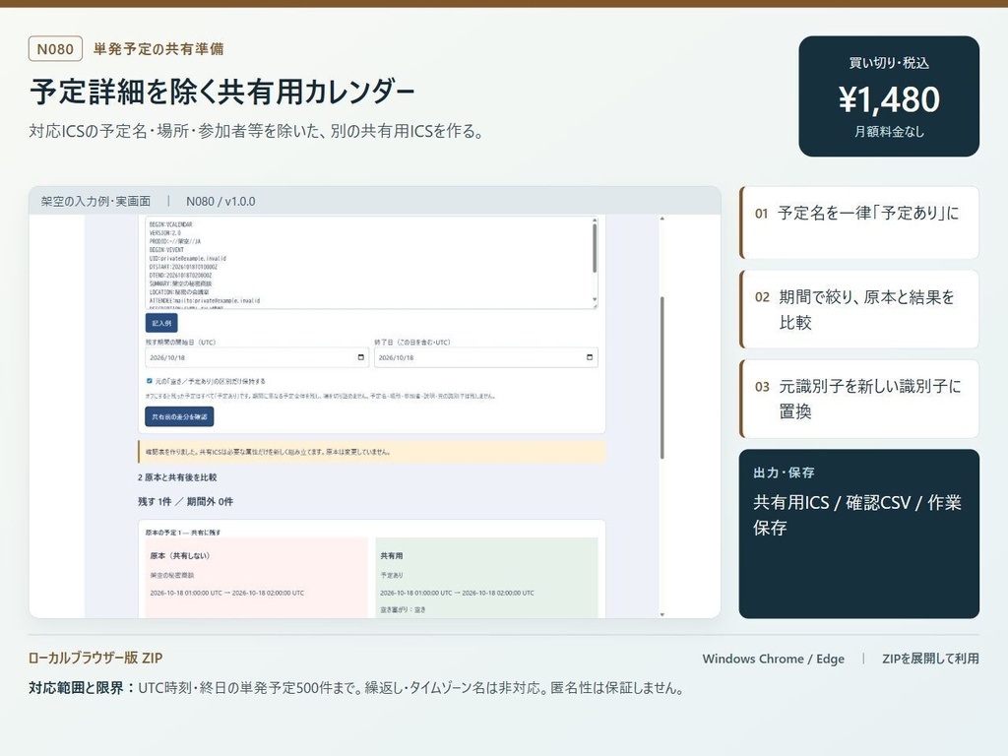Click the text area scroll-down arrow
Viewport: 1008px width, 756px height.
[595, 299]
